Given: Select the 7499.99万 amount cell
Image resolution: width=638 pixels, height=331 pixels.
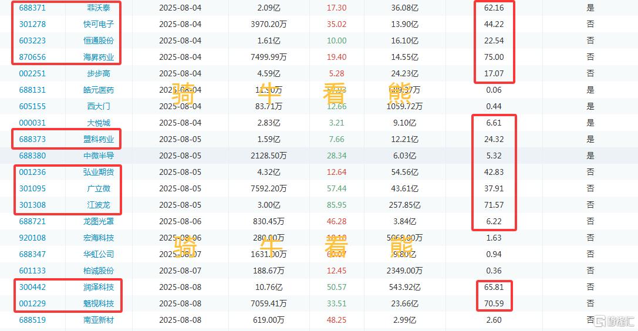Looking at the screenshot, I should coord(269,57).
